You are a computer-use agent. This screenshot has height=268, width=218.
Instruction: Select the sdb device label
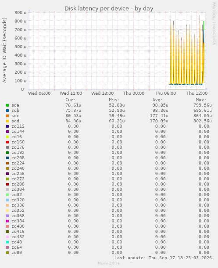pyautogui.click(x=15, y=111)
